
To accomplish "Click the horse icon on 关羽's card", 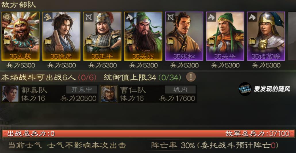I will coord(130,17).
